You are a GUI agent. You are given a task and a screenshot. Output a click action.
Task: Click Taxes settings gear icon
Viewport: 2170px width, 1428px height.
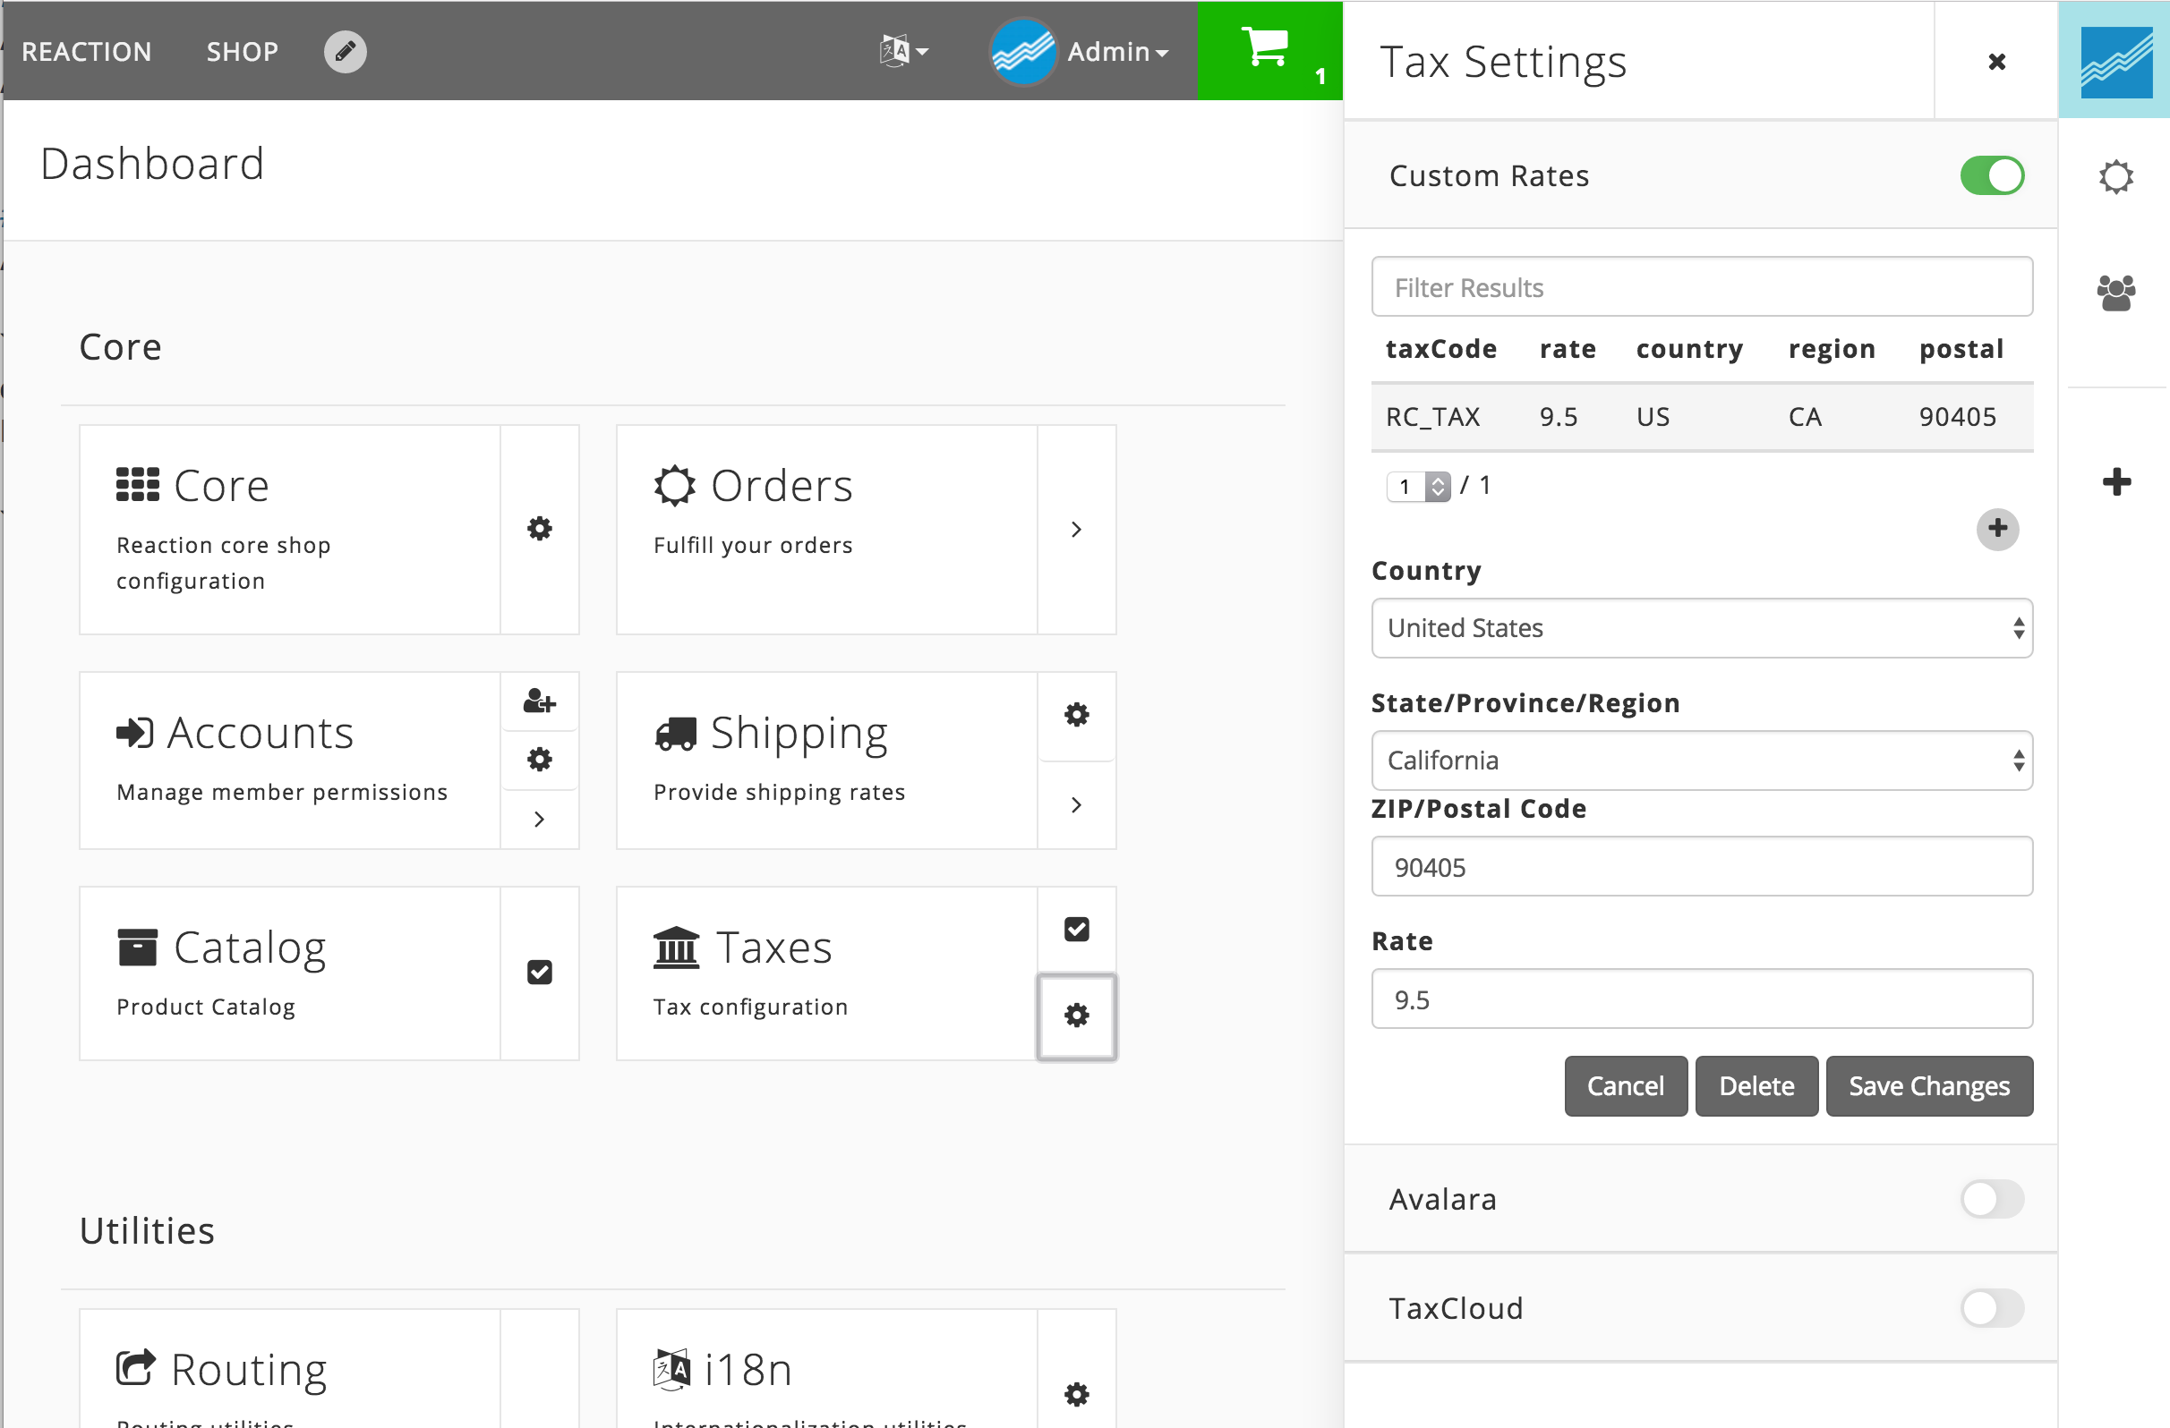(x=1077, y=1016)
